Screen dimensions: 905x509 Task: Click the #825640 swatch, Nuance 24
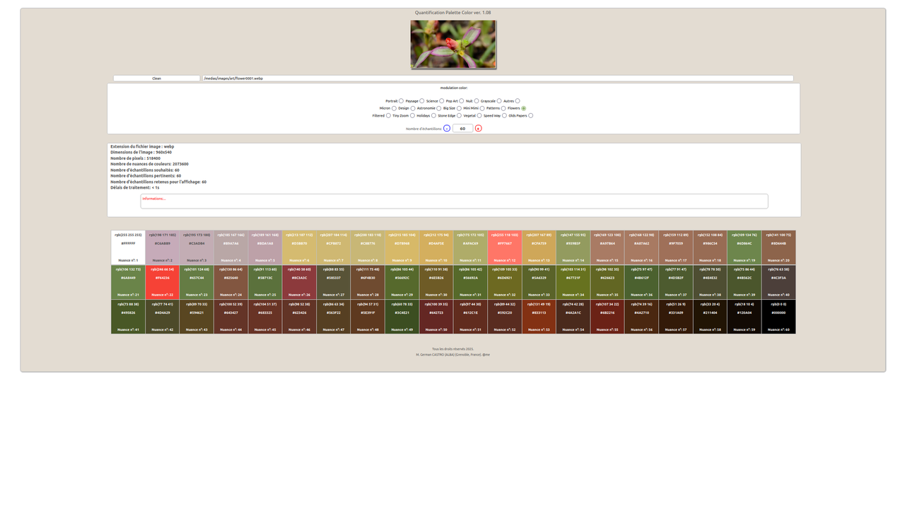coord(231,282)
